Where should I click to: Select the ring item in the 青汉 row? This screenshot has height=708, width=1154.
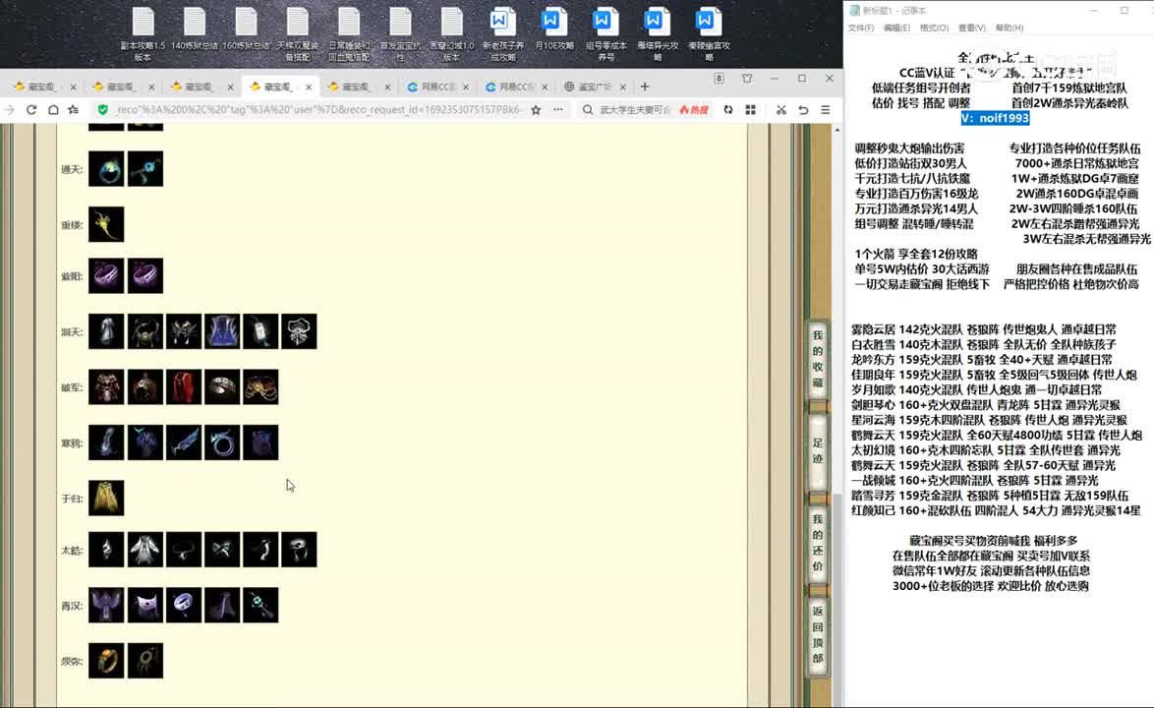tap(183, 605)
